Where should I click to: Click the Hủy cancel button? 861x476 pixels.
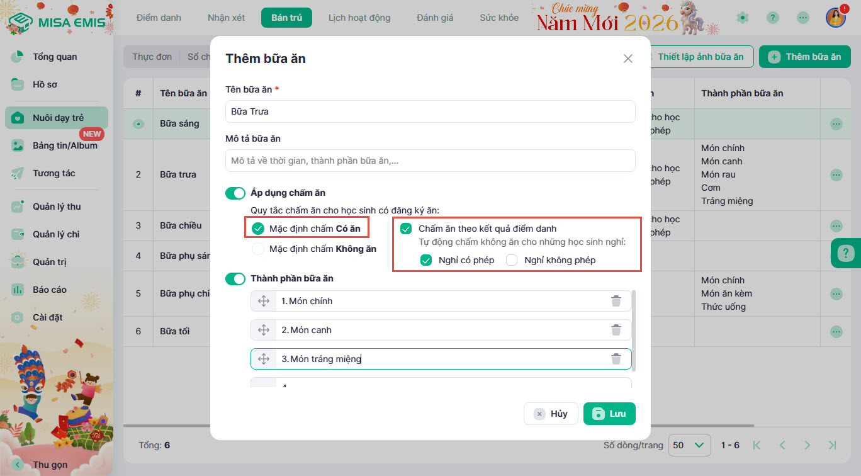pyautogui.click(x=551, y=414)
